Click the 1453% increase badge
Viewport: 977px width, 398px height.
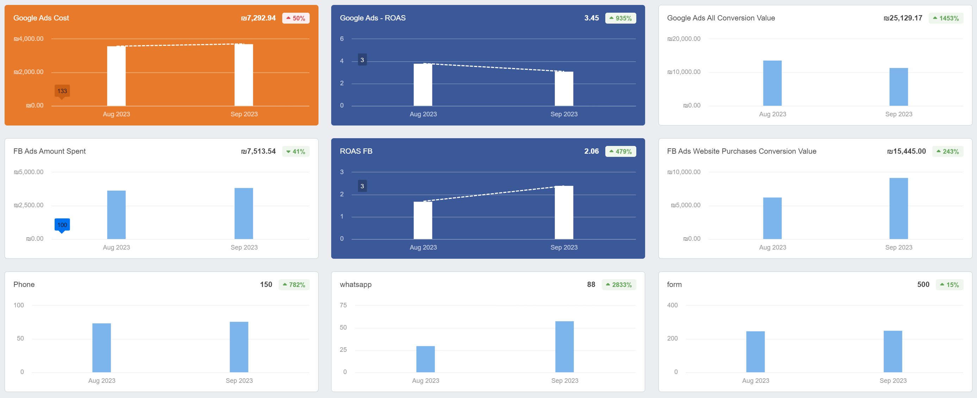946,18
